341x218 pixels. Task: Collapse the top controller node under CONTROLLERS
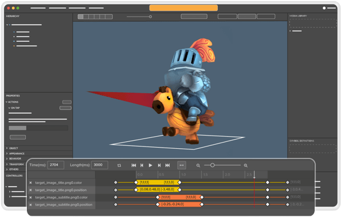pos(6,187)
